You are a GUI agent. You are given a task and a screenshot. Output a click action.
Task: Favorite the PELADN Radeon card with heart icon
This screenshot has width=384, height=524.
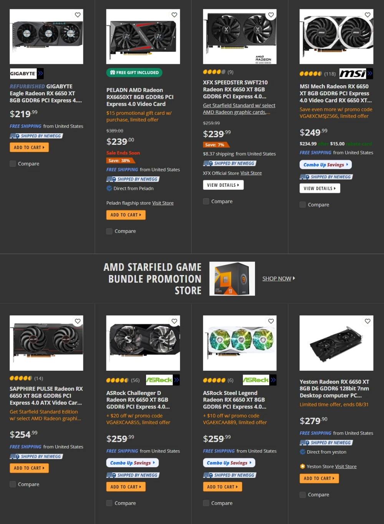tap(174, 15)
